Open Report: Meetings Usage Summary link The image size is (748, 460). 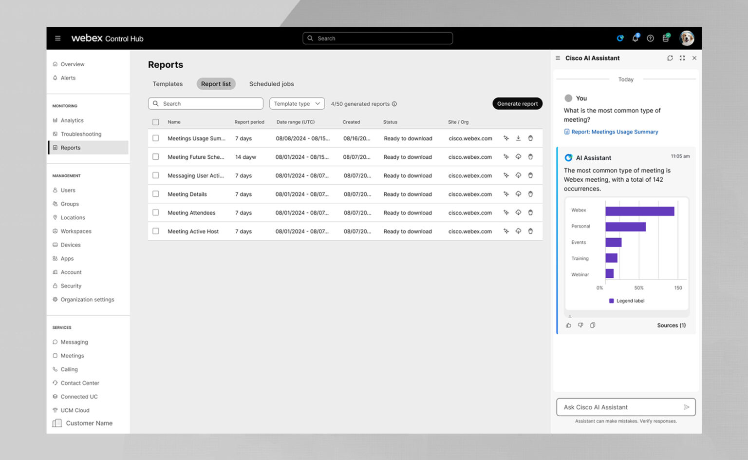tap(615, 132)
